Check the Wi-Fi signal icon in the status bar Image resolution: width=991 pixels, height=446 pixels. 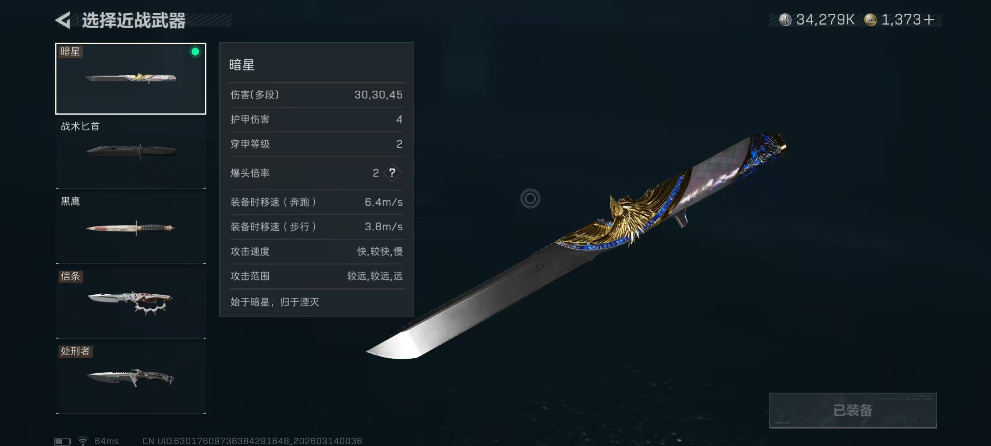(x=83, y=441)
